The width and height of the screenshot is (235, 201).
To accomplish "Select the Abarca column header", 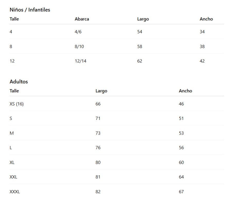I will [82, 19].
